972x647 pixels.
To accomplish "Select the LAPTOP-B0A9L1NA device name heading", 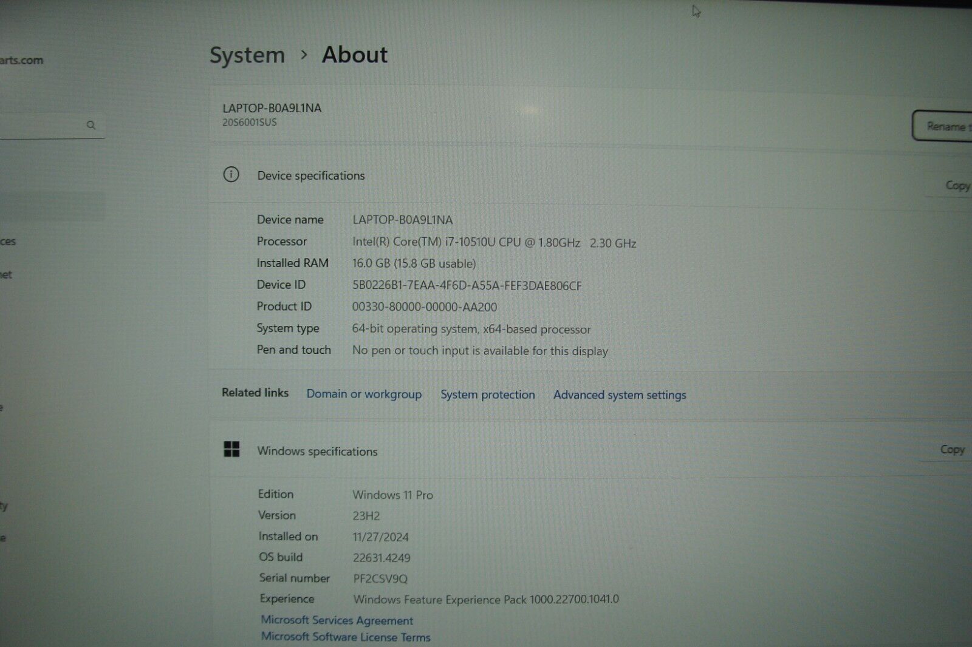I will click(272, 108).
